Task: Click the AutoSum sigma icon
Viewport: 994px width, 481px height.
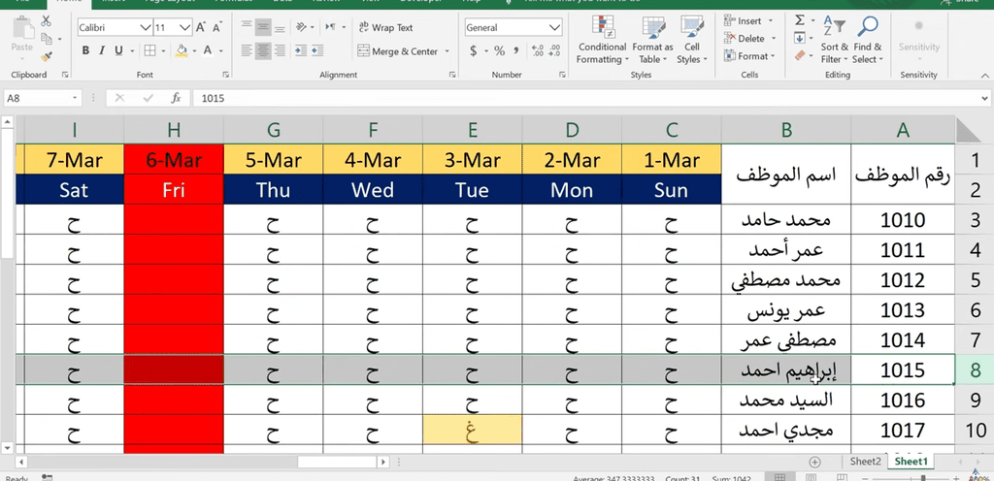Action: pos(800,20)
